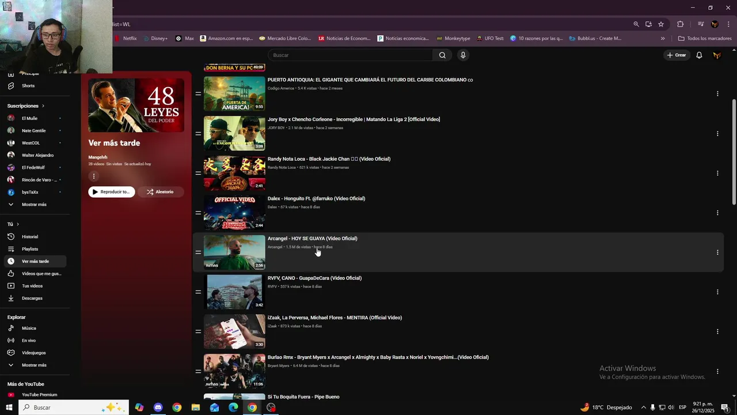Open Descargas in sidebar
The image size is (737, 415).
coord(33,298)
